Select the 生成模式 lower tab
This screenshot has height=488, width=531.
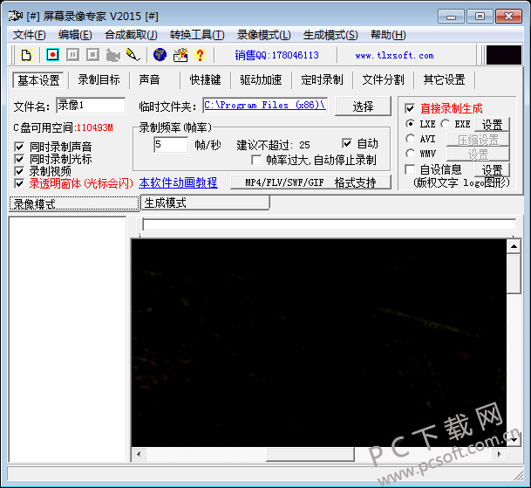coord(205,203)
